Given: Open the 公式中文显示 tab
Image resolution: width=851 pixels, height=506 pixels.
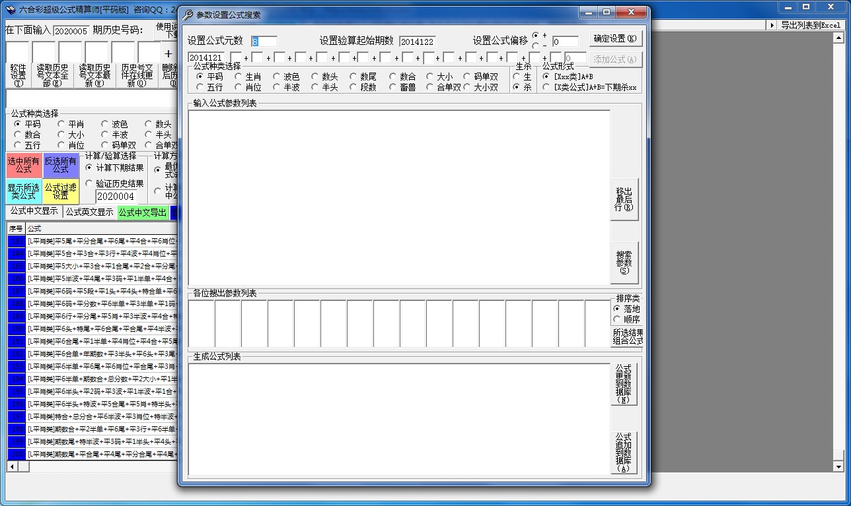Looking at the screenshot, I should (34, 212).
